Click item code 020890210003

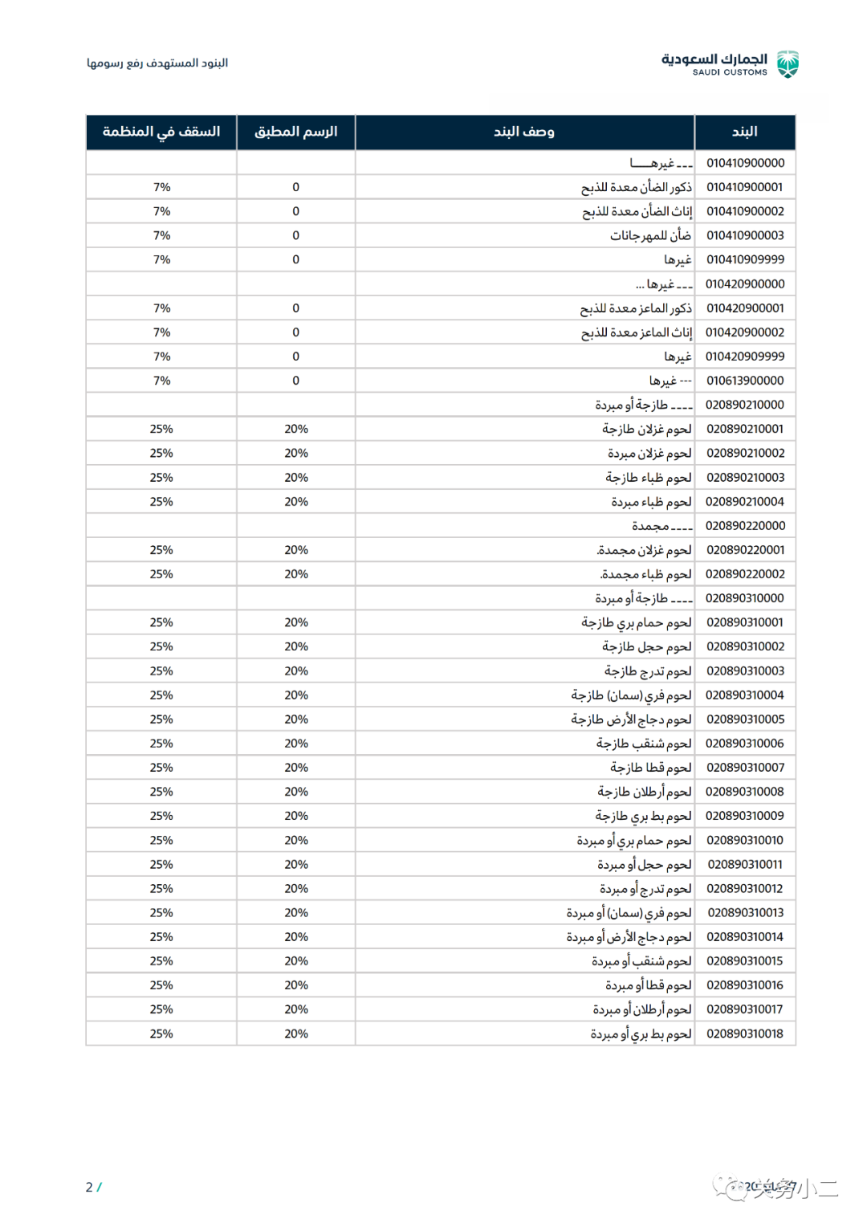(x=744, y=477)
